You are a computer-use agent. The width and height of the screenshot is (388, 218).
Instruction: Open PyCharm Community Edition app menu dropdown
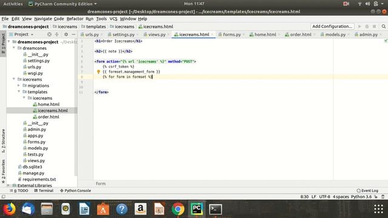click(62, 4)
